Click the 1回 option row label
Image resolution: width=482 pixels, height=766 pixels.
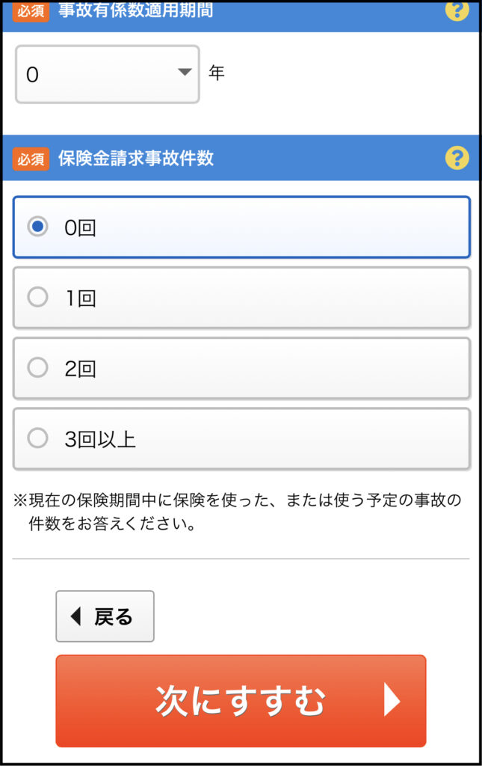(x=81, y=298)
